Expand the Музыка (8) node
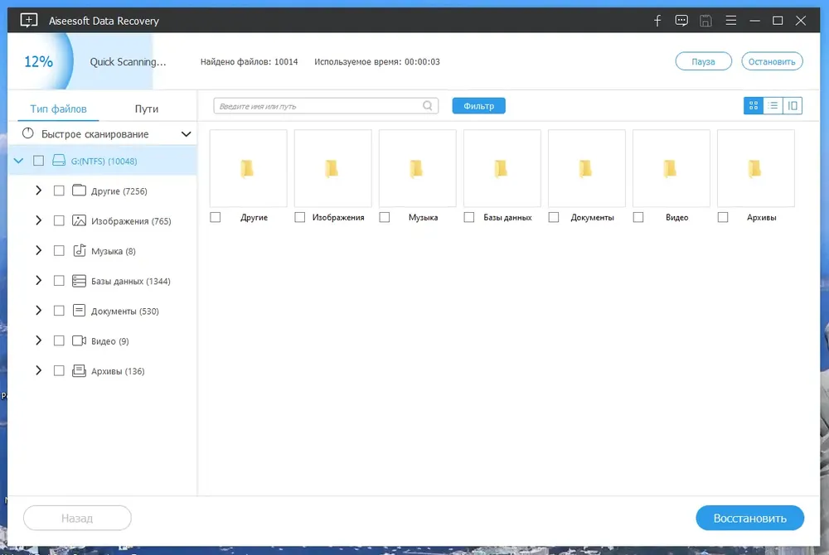The height and width of the screenshot is (555, 829). 39,250
